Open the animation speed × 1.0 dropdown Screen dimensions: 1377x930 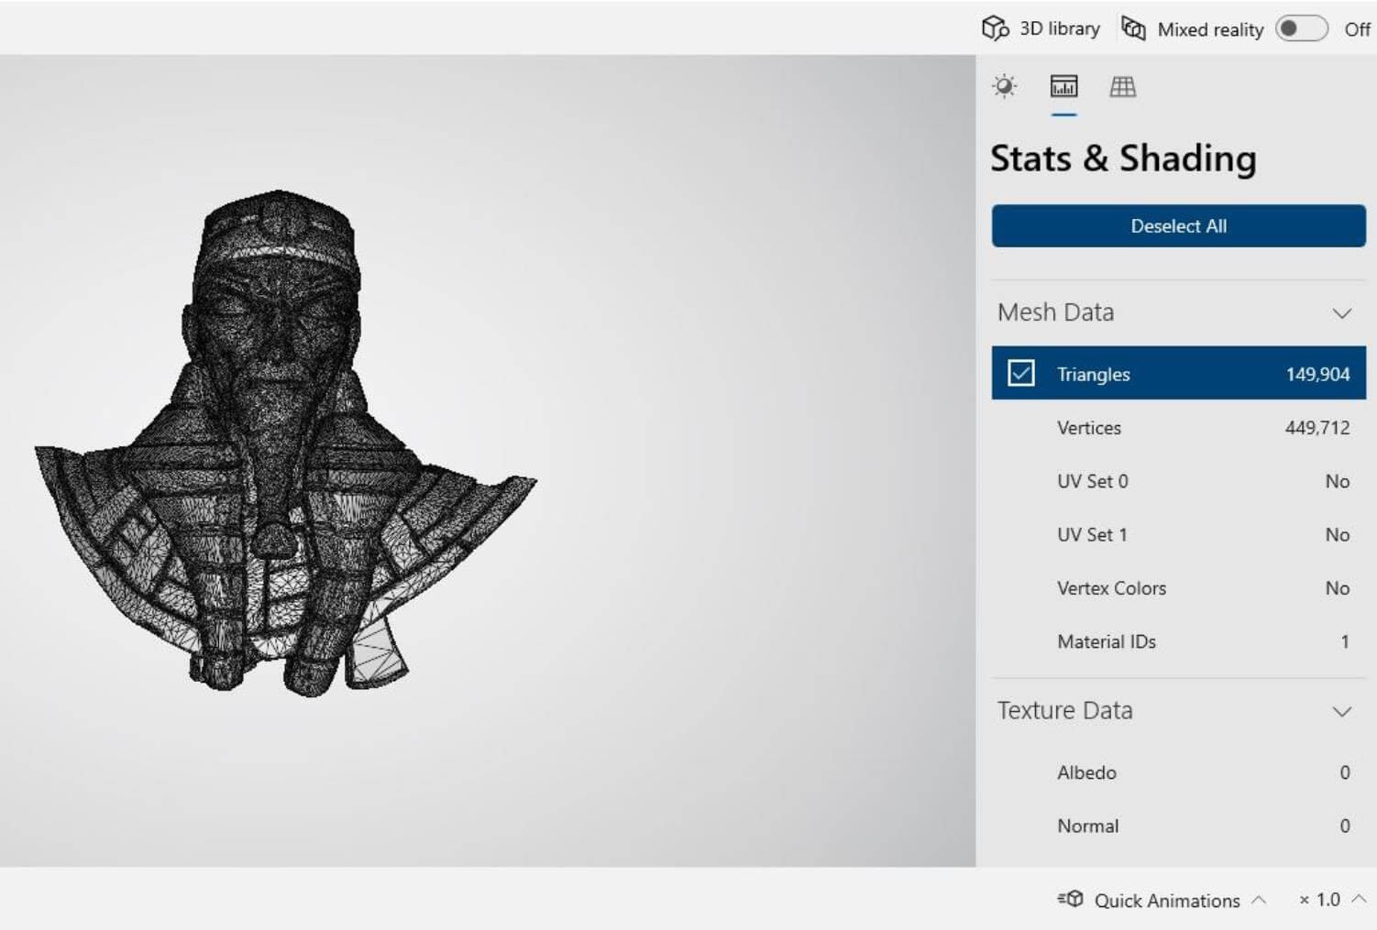click(1331, 900)
